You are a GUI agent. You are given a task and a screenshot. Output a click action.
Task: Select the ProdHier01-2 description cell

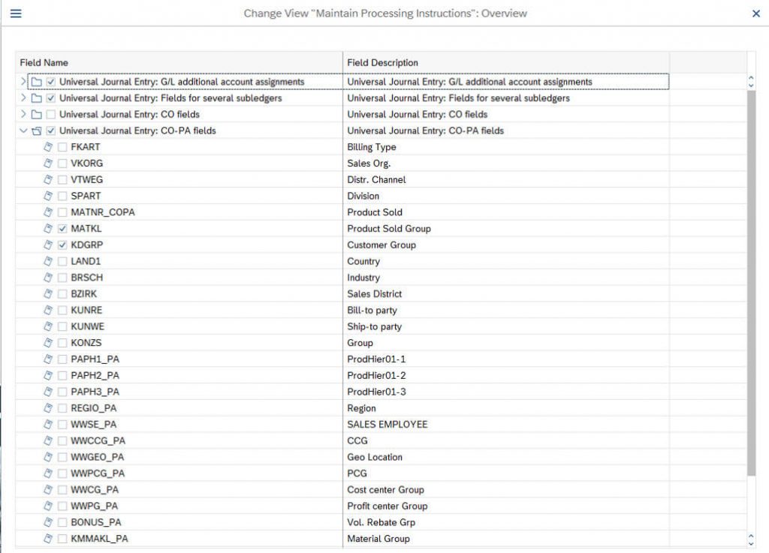506,375
